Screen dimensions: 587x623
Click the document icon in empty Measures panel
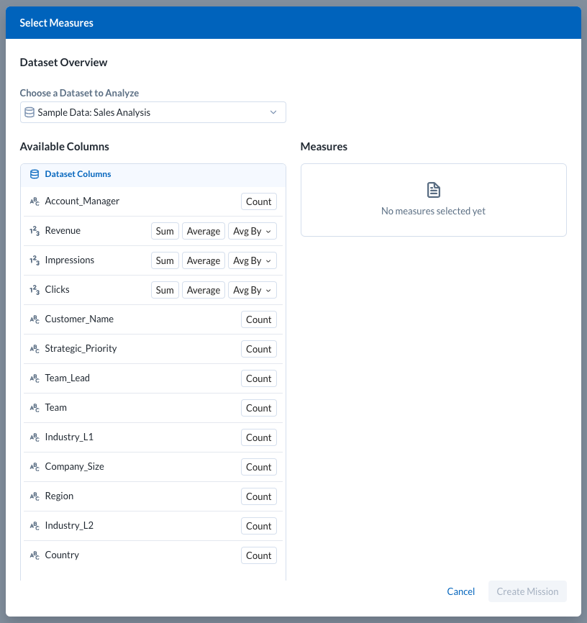point(433,190)
